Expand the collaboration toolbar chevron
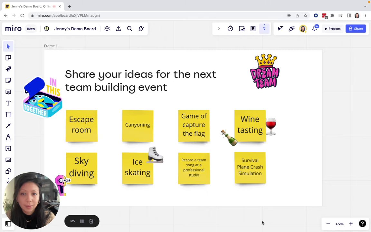 (219, 29)
